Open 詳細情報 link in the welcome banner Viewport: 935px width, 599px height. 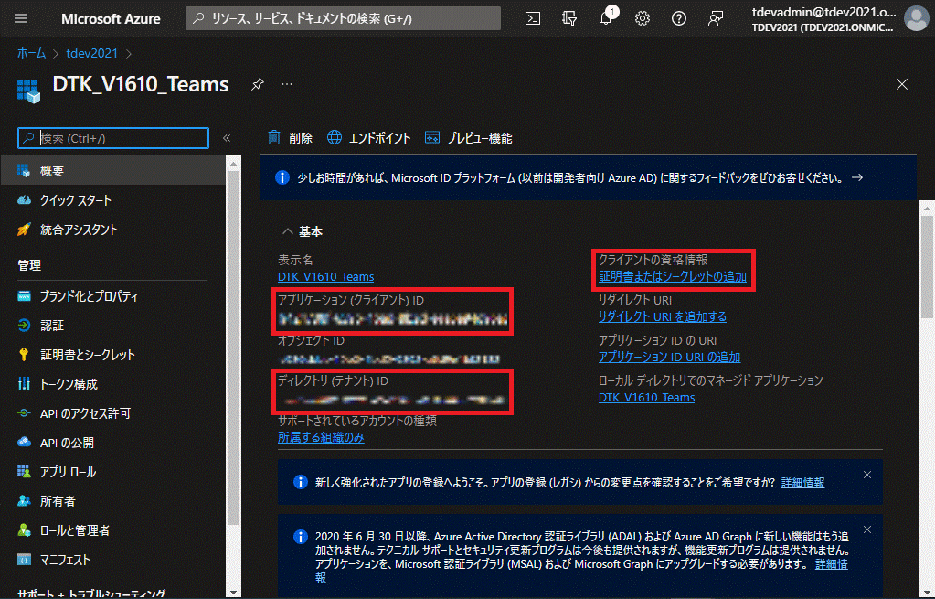pos(802,483)
